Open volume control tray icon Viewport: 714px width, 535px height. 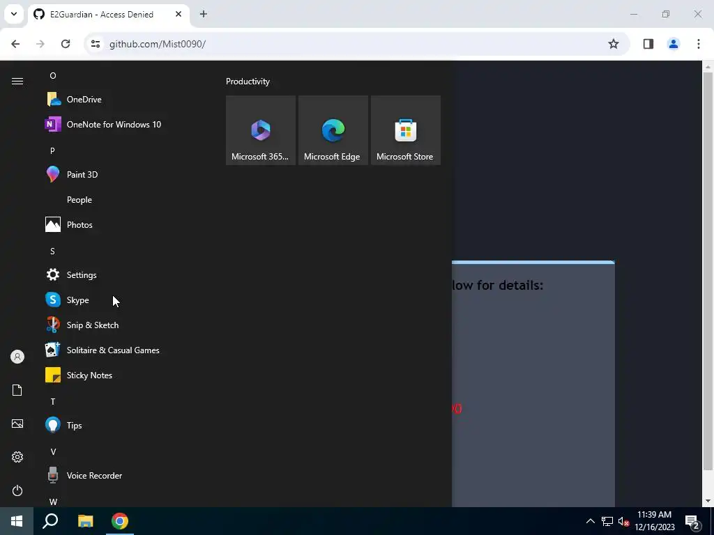click(623, 521)
